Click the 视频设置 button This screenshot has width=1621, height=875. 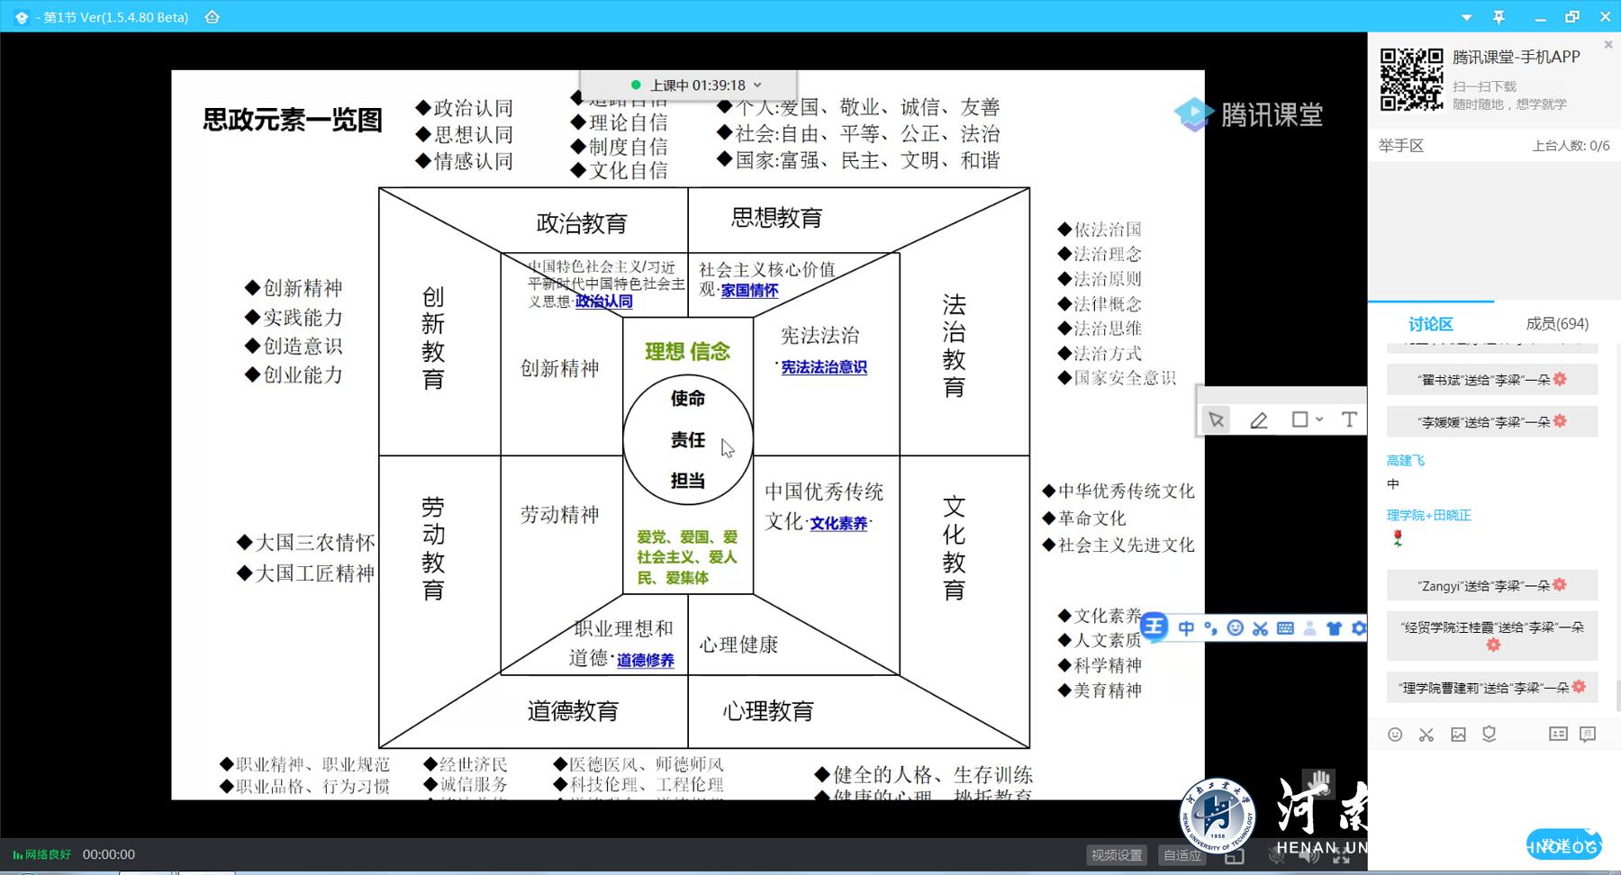1117,855
